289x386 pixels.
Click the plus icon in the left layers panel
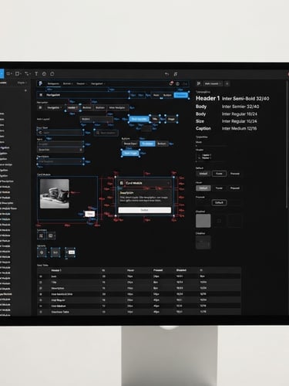coord(25,90)
